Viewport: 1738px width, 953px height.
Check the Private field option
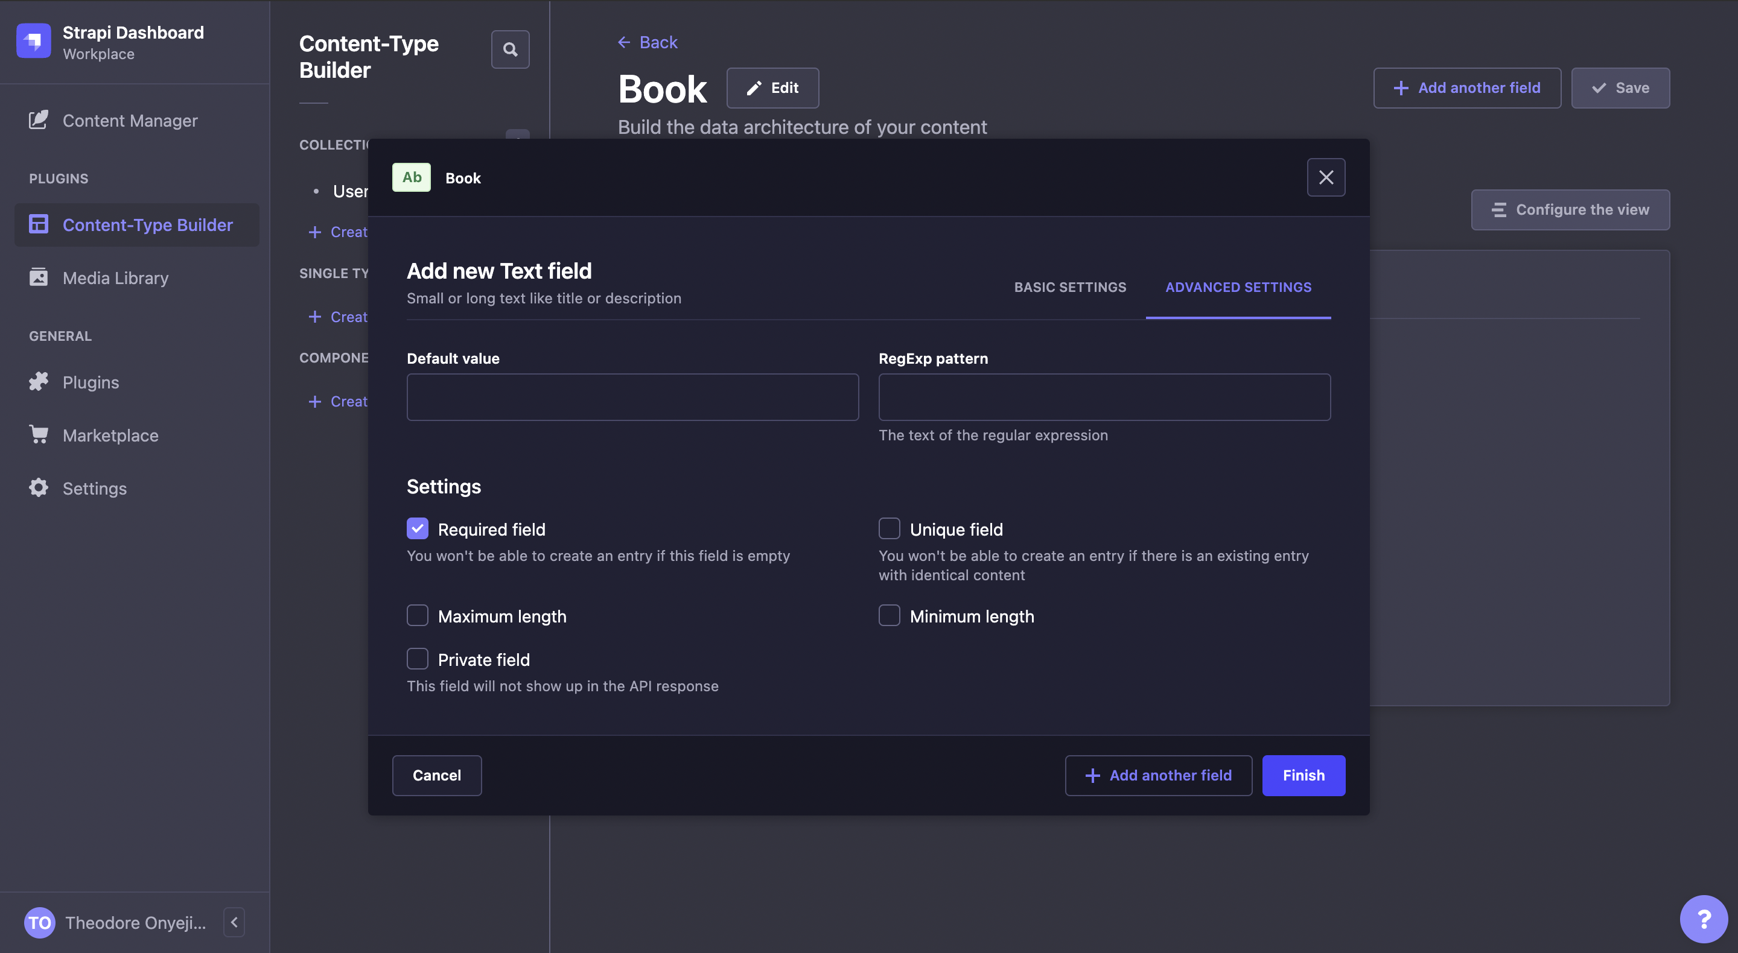(x=418, y=659)
